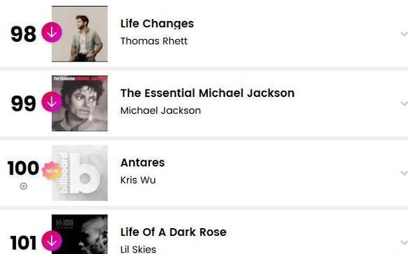The image size is (408, 254).
Task: Expand The Essential Michael Jackson entry chevron
Action: point(404,103)
